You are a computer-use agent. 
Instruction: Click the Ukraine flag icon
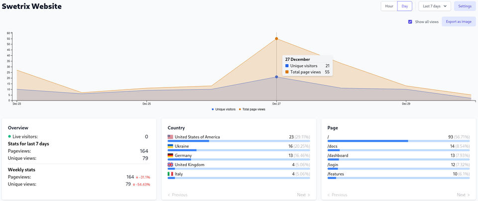[170, 146]
